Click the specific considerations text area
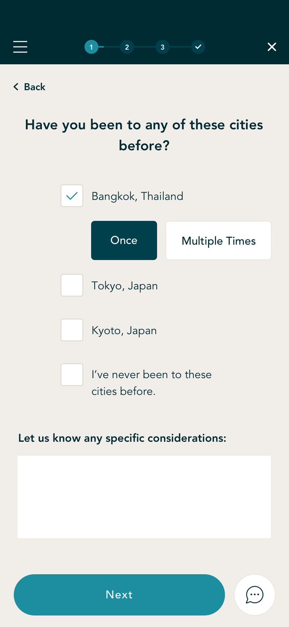289x627 pixels. pyautogui.click(x=144, y=497)
